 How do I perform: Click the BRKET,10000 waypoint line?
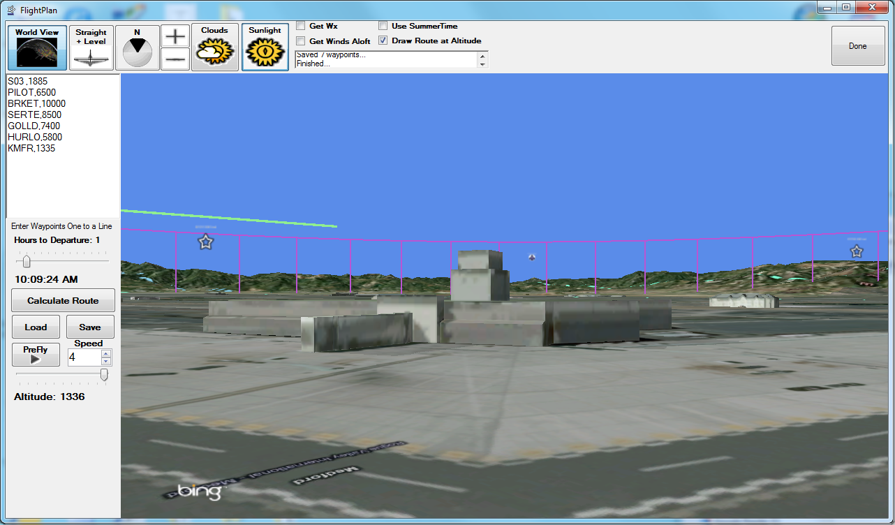click(36, 103)
